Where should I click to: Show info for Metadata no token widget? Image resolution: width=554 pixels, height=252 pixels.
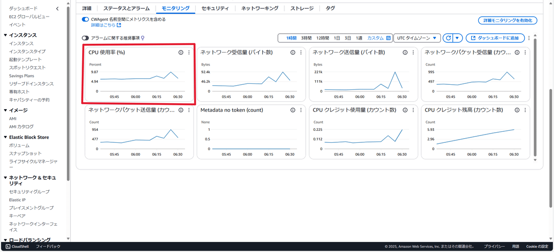pyautogui.click(x=293, y=110)
